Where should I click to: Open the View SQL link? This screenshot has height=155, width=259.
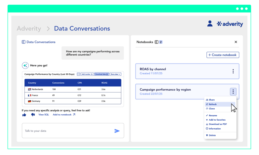44,115
